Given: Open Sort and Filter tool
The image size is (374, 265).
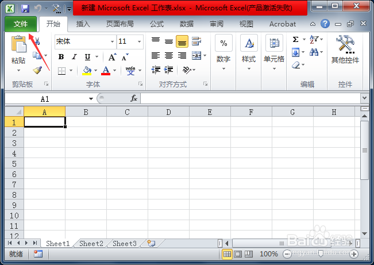Looking at the screenshot, I should click(x=314, y=40).
